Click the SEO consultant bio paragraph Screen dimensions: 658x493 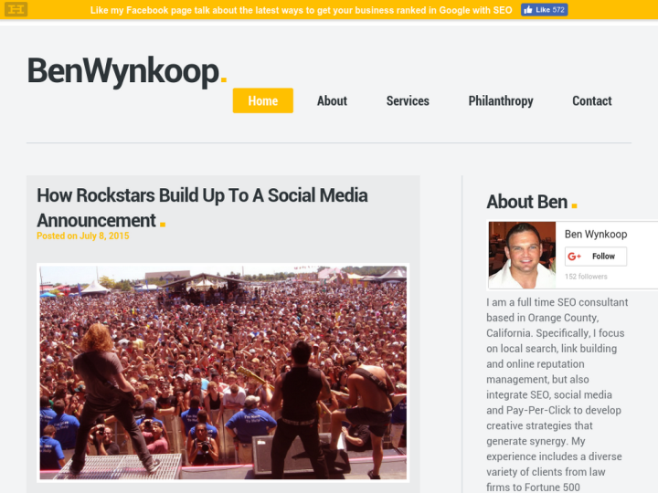[557, 394]
